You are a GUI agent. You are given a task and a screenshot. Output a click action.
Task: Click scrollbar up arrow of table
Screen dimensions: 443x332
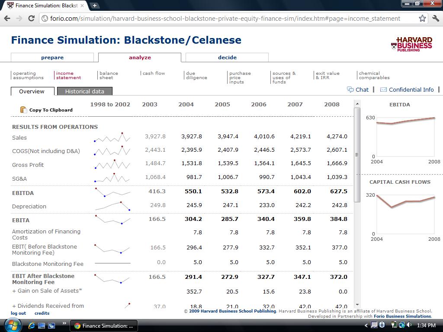(x=357, y=104)
